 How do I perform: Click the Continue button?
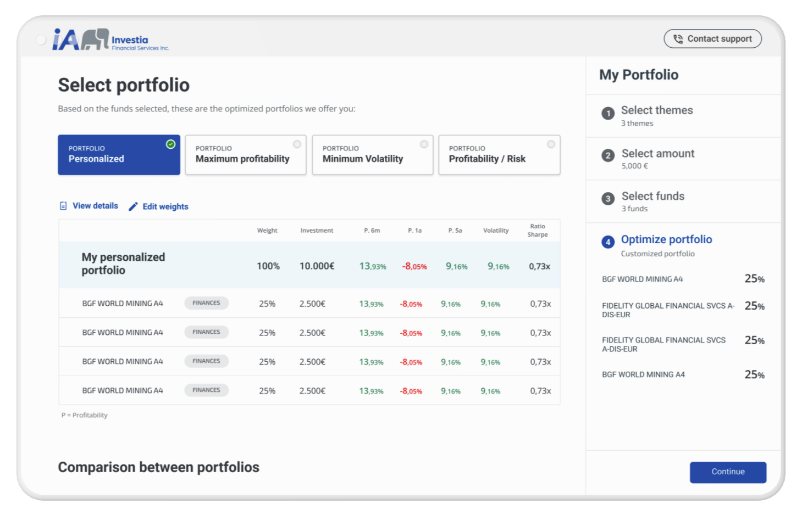728,472
